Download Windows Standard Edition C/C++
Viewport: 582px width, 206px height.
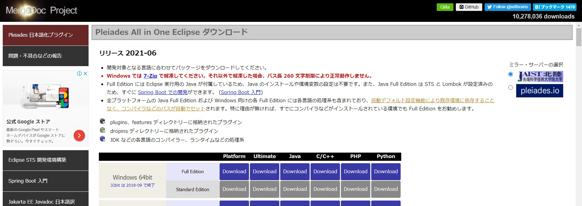click(325, 189)
